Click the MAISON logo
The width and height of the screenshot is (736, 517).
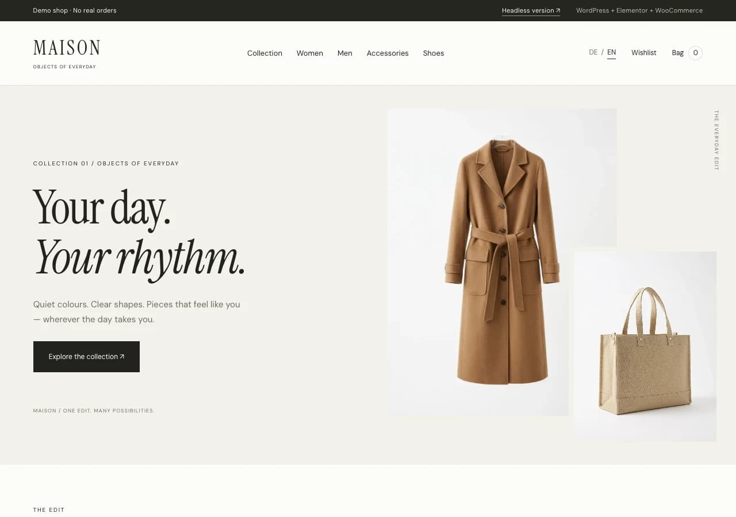(x=67, y=48)
